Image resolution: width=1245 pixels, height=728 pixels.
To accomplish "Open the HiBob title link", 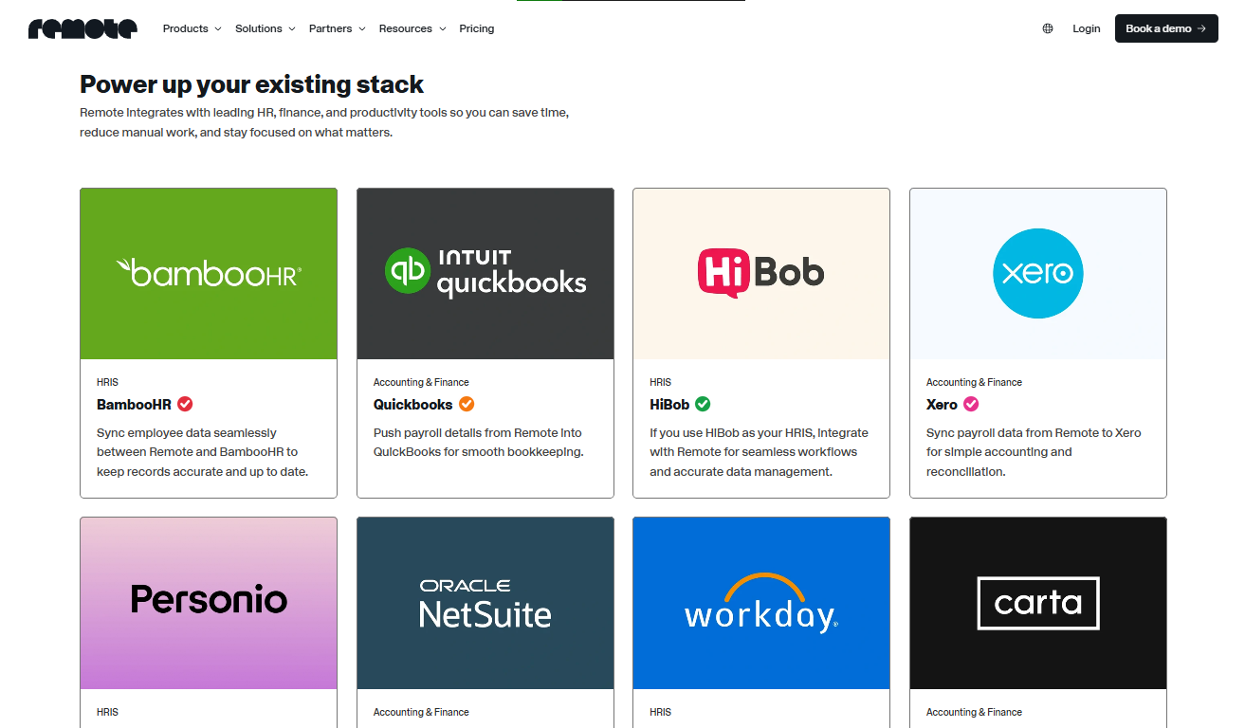I will click(669, 404).
